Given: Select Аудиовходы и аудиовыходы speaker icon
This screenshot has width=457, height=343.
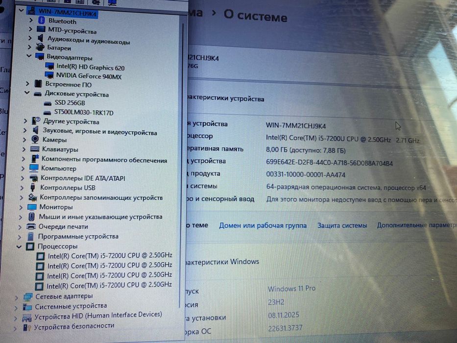Looking at the screenshot, I should (41, 38).
